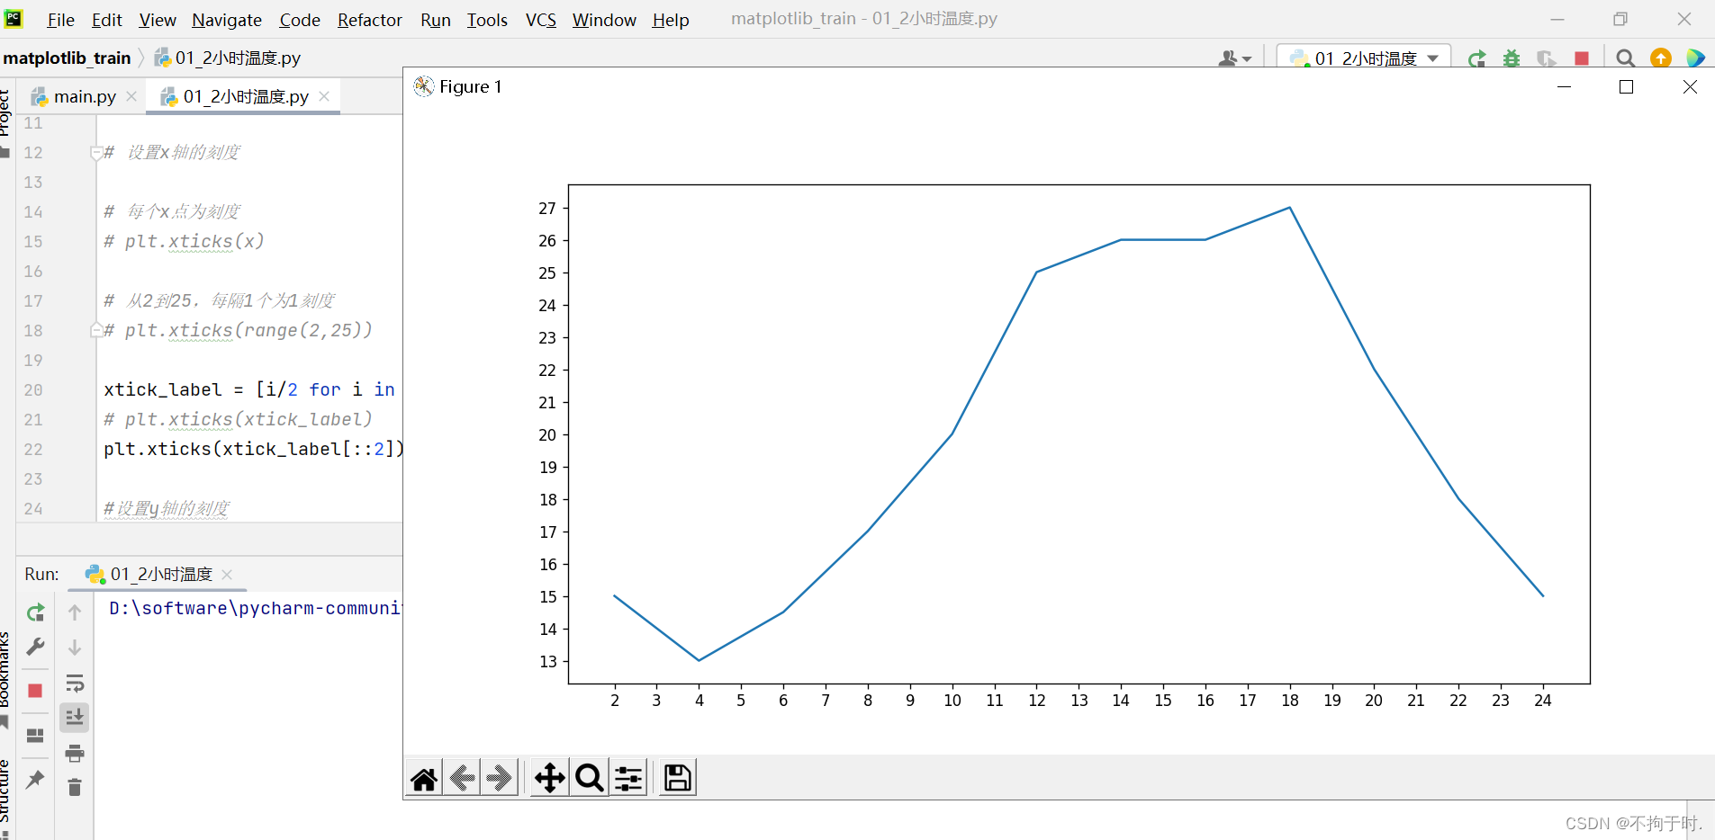Clear all console output trash icon
The height and width of the screenshot is (840, 1715).
coord(75,788)
